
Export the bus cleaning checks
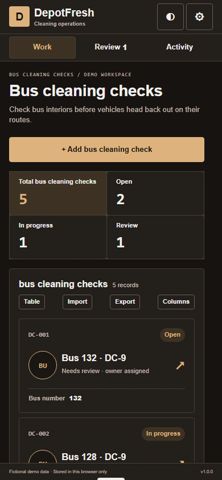pyautogui.click(x=125, y=302)
